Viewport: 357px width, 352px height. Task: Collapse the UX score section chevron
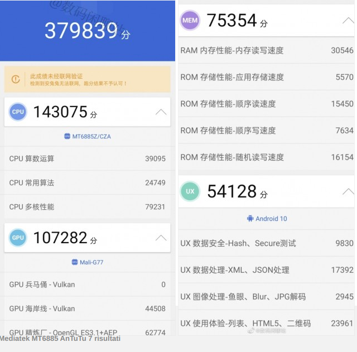348,191
